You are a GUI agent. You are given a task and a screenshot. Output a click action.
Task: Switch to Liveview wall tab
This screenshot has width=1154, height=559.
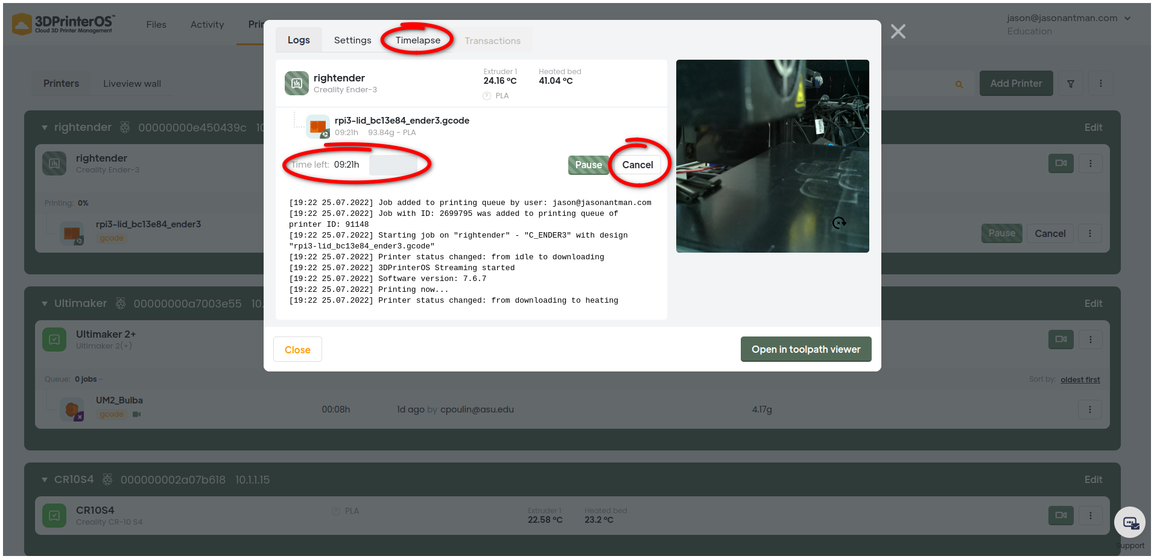[x=132, y=83]
